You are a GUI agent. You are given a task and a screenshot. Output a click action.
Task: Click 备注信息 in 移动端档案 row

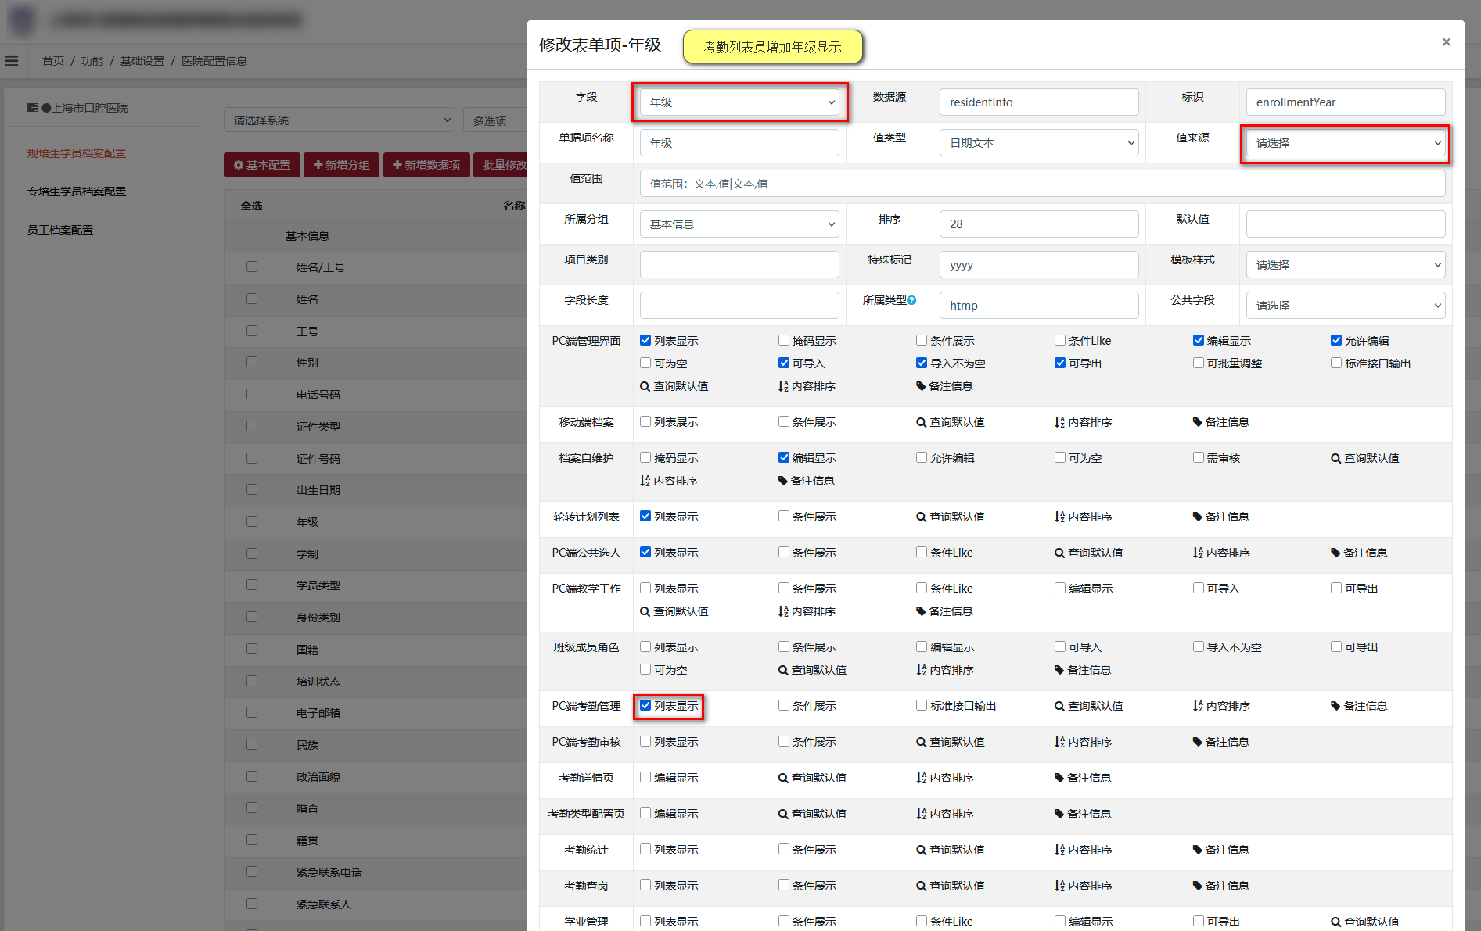(1221, 422)
